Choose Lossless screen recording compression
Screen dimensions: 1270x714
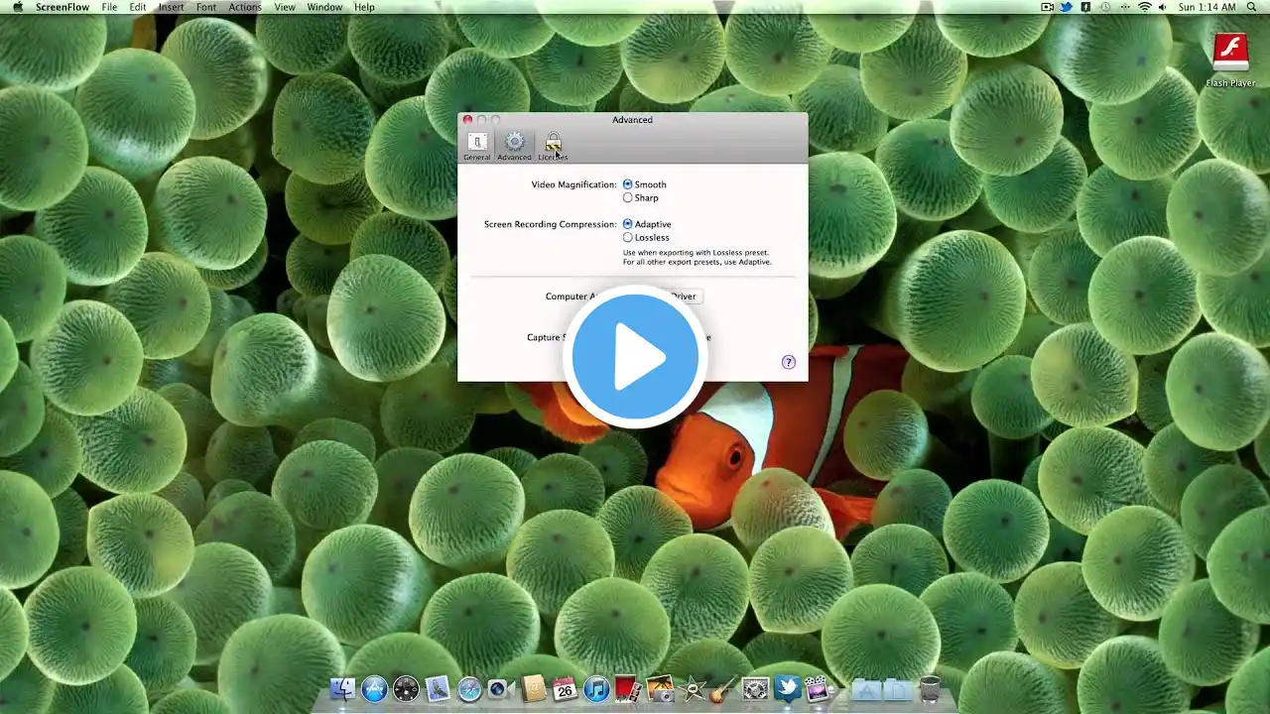point(646,237)
